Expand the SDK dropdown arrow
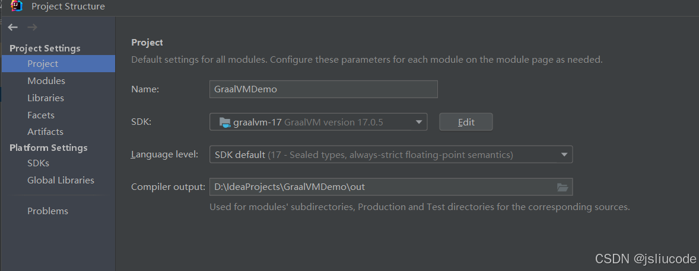699x271 pixels. (419, 122)
